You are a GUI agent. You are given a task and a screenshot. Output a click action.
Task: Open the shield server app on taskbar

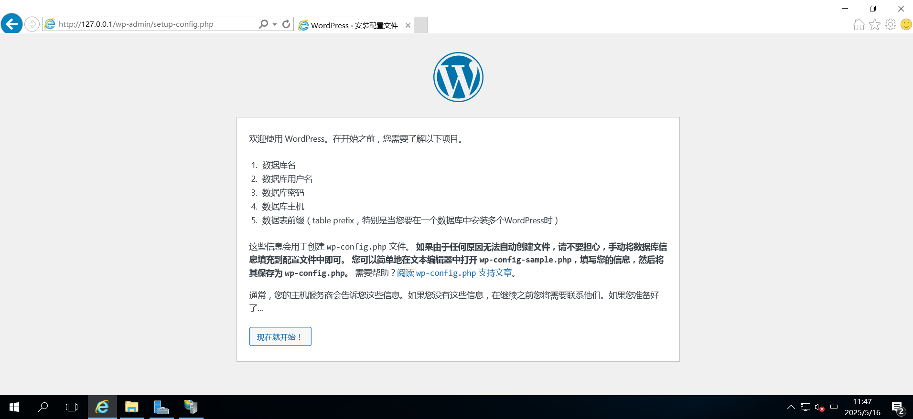point(191,407)
